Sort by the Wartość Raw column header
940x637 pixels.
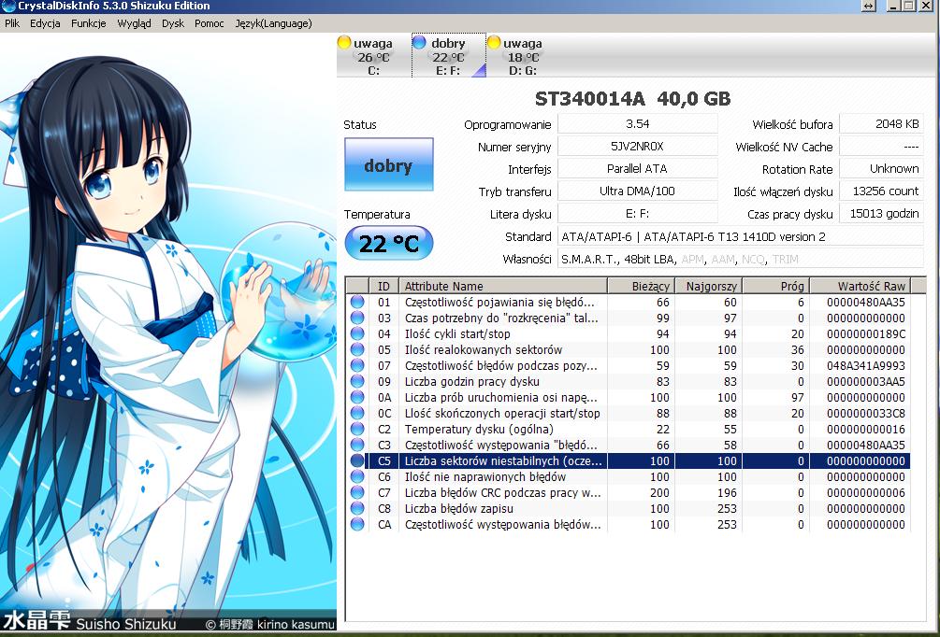pos(860,286)
